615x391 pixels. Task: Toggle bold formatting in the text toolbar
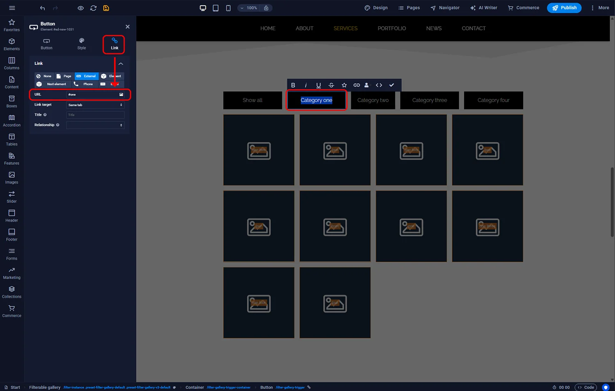[293, 85]
